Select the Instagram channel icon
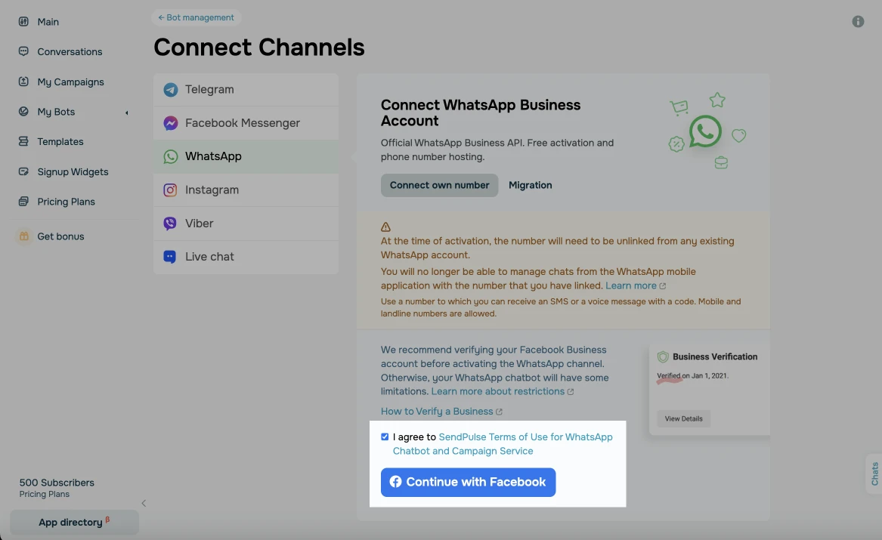The image size is (882, 540). [169, 190]
